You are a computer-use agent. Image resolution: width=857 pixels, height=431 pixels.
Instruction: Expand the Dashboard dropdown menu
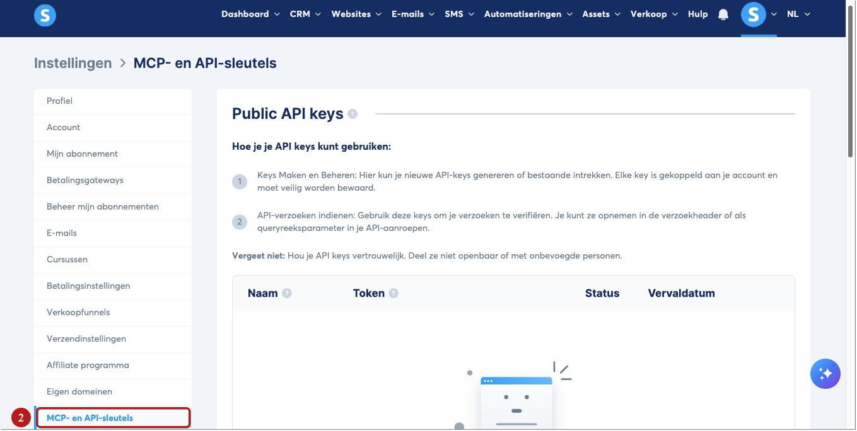pos(251,14)
